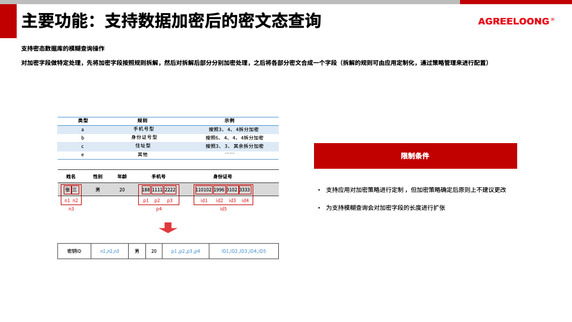Select the phone segment 1111

click(x=157, y=190)
